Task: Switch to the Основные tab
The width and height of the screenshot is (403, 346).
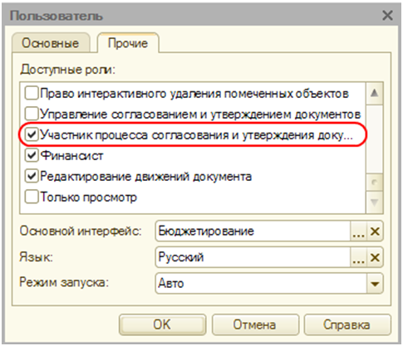Action: click(51, 43)
